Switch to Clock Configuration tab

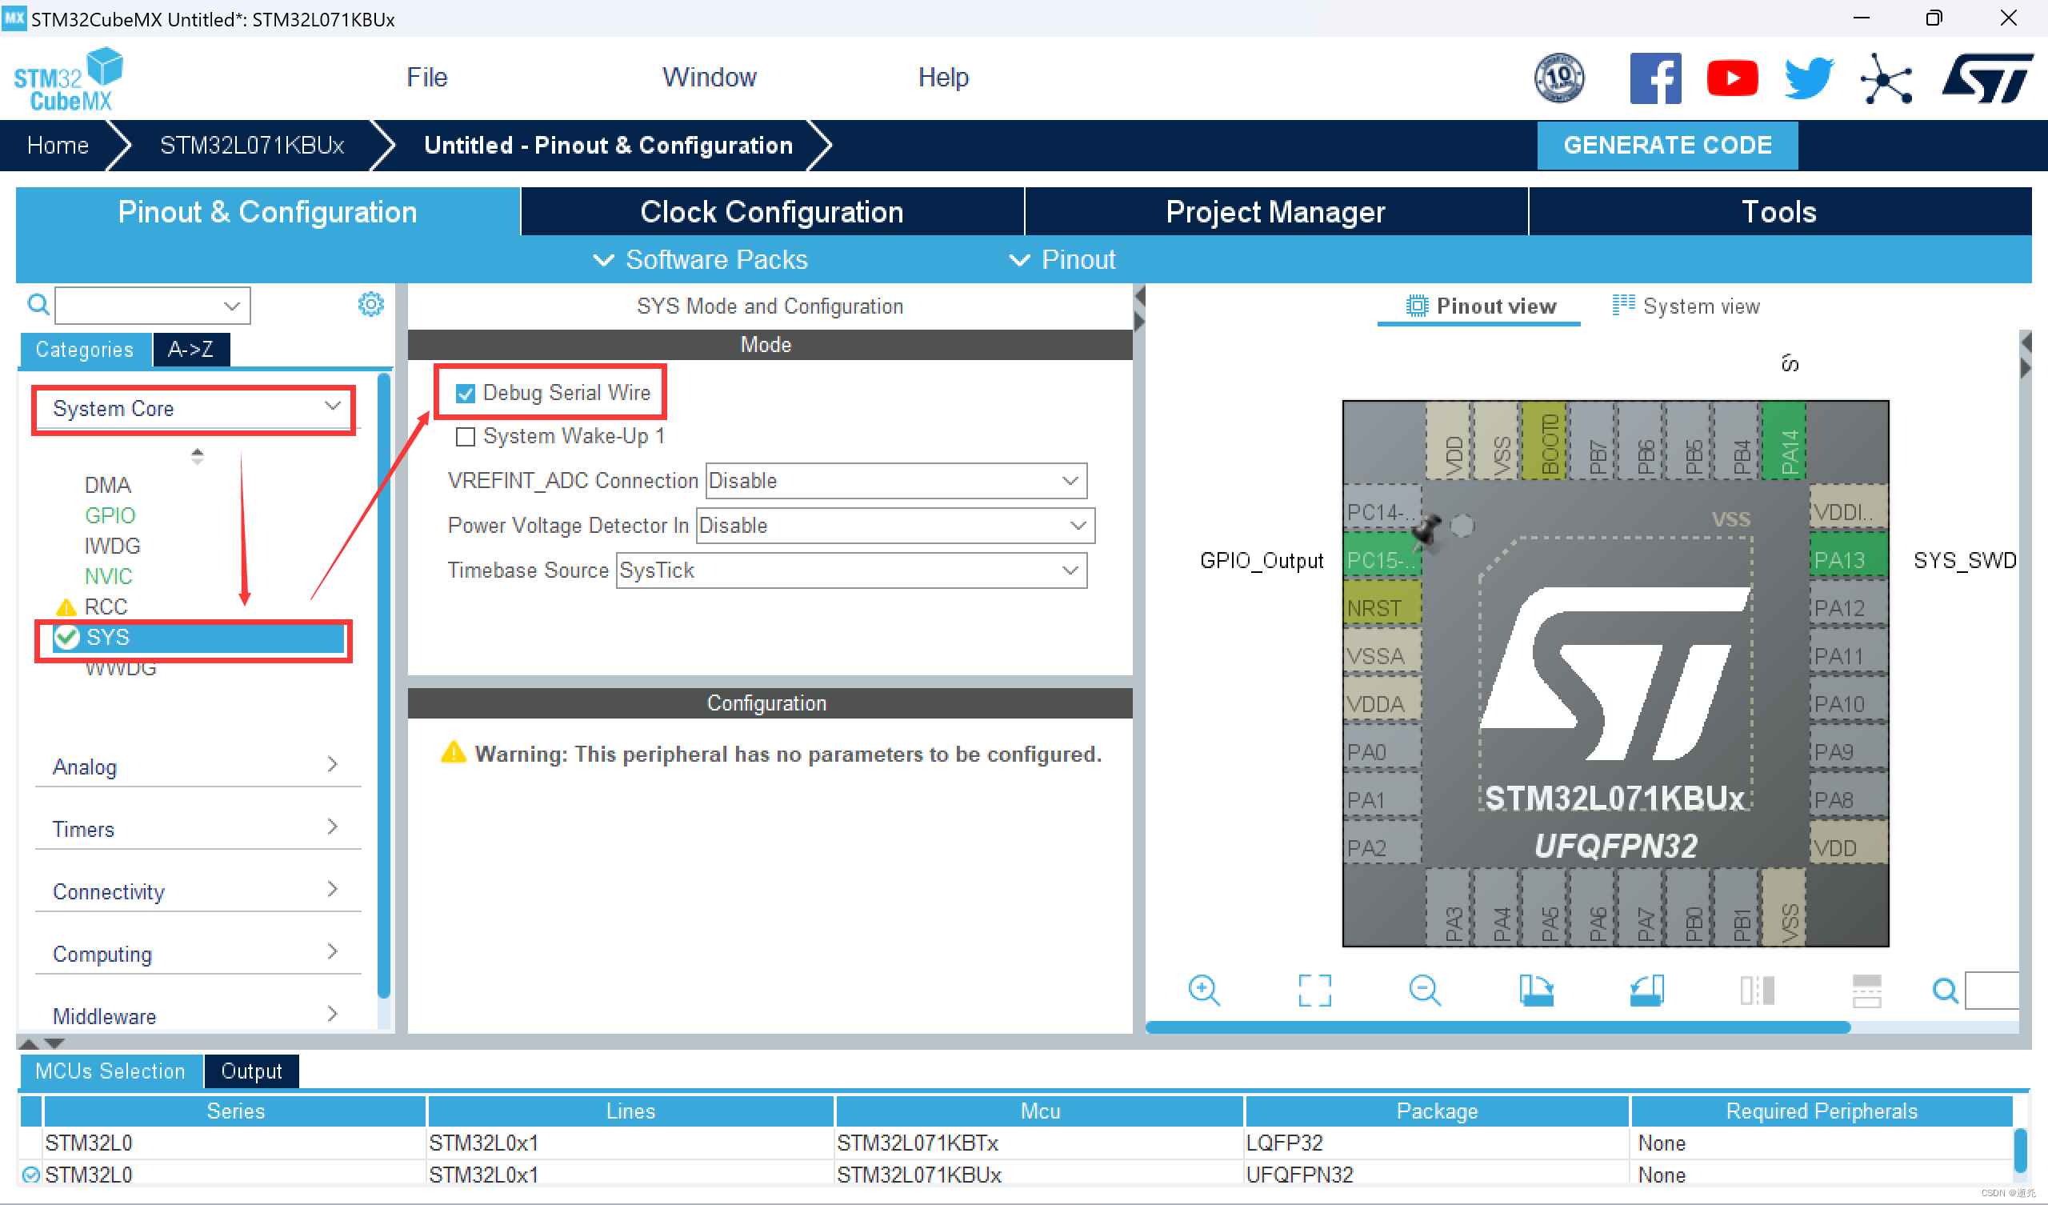point(771,211)
